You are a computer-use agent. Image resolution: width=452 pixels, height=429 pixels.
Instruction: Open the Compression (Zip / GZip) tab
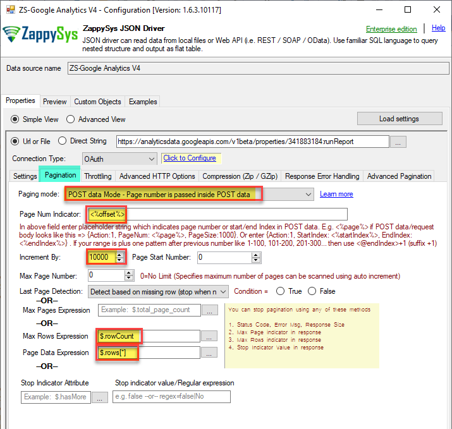tap(240, 176)
